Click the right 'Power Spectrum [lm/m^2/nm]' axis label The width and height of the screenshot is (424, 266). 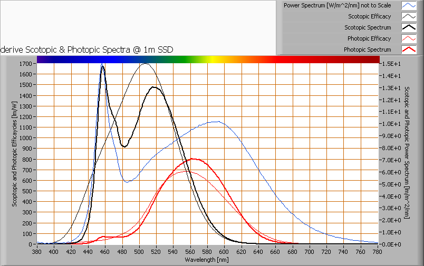(x=407, y=153)
